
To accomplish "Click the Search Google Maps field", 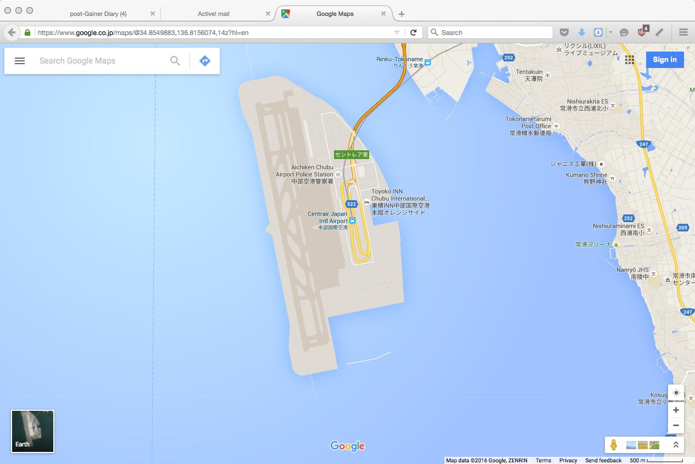I will pyautogui.click(x=102, y=61).
